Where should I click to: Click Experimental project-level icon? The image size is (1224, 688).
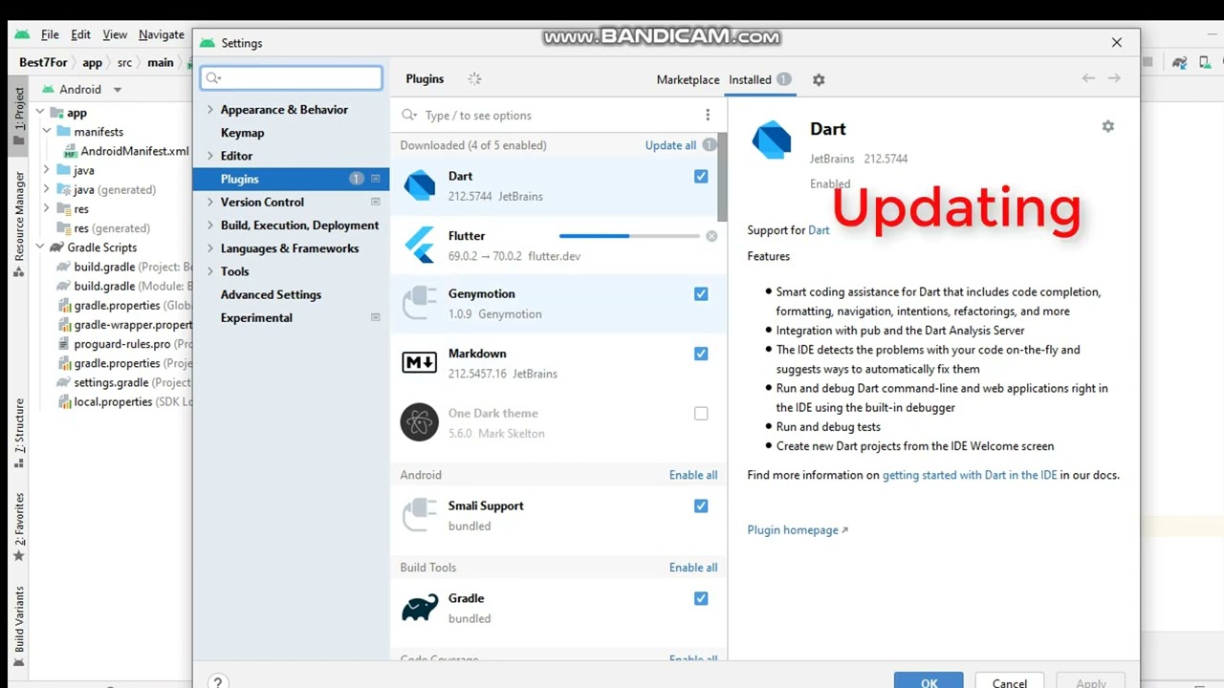pos(376,317)
